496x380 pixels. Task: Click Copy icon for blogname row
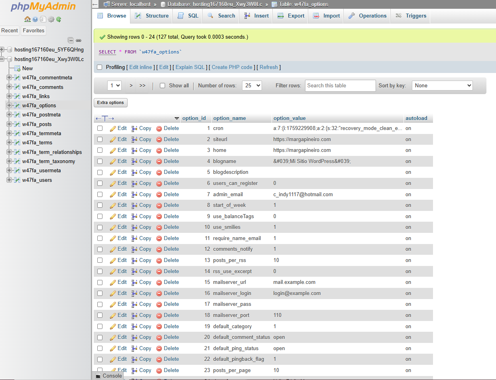tap(134, 161)
